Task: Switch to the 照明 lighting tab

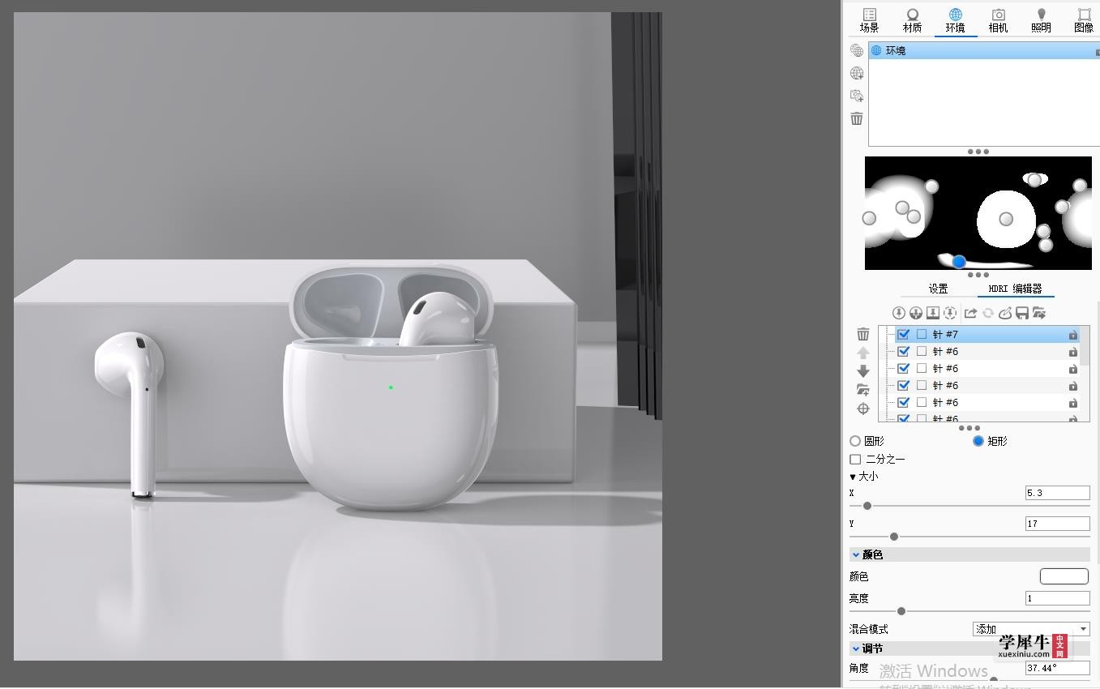Action: coord(1042,19)
